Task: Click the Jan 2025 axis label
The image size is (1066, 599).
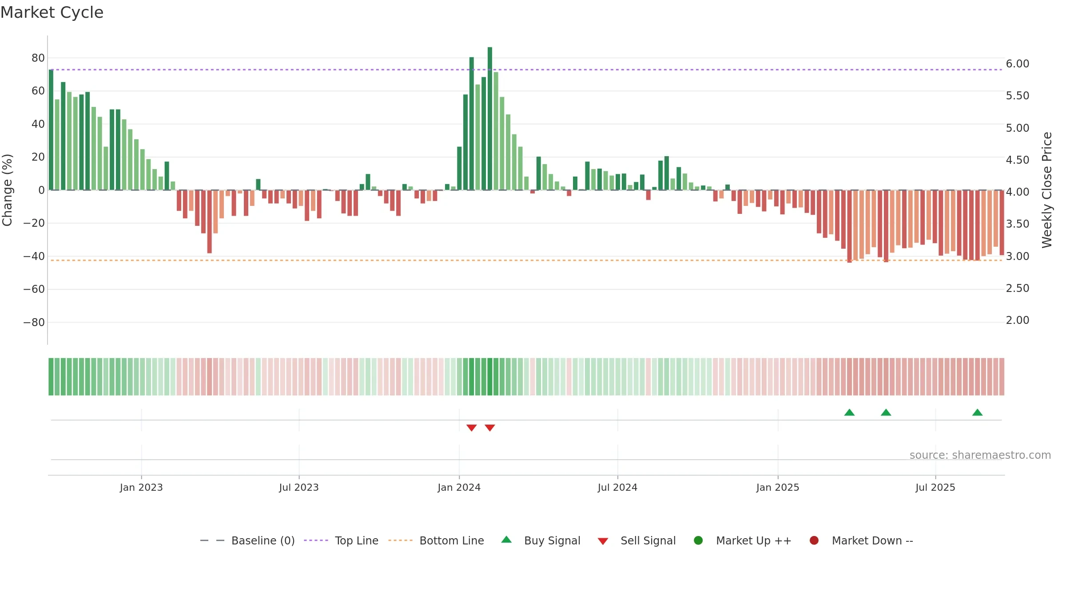Action: 778,487
